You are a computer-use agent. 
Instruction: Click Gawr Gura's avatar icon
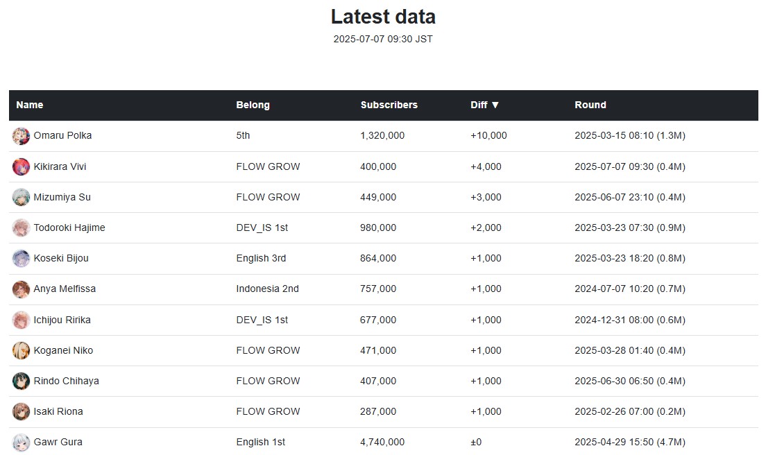point(21,443)
